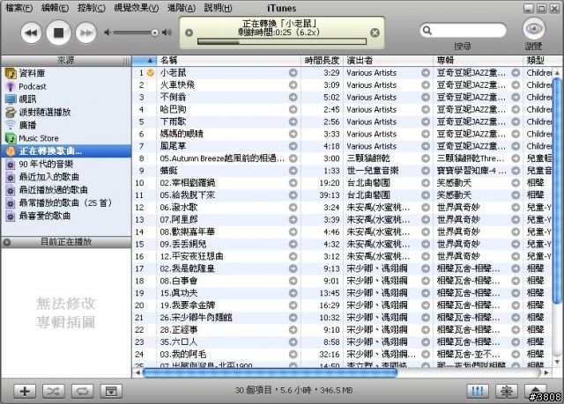Select 視訊 videos in source list

pos(66,99)
